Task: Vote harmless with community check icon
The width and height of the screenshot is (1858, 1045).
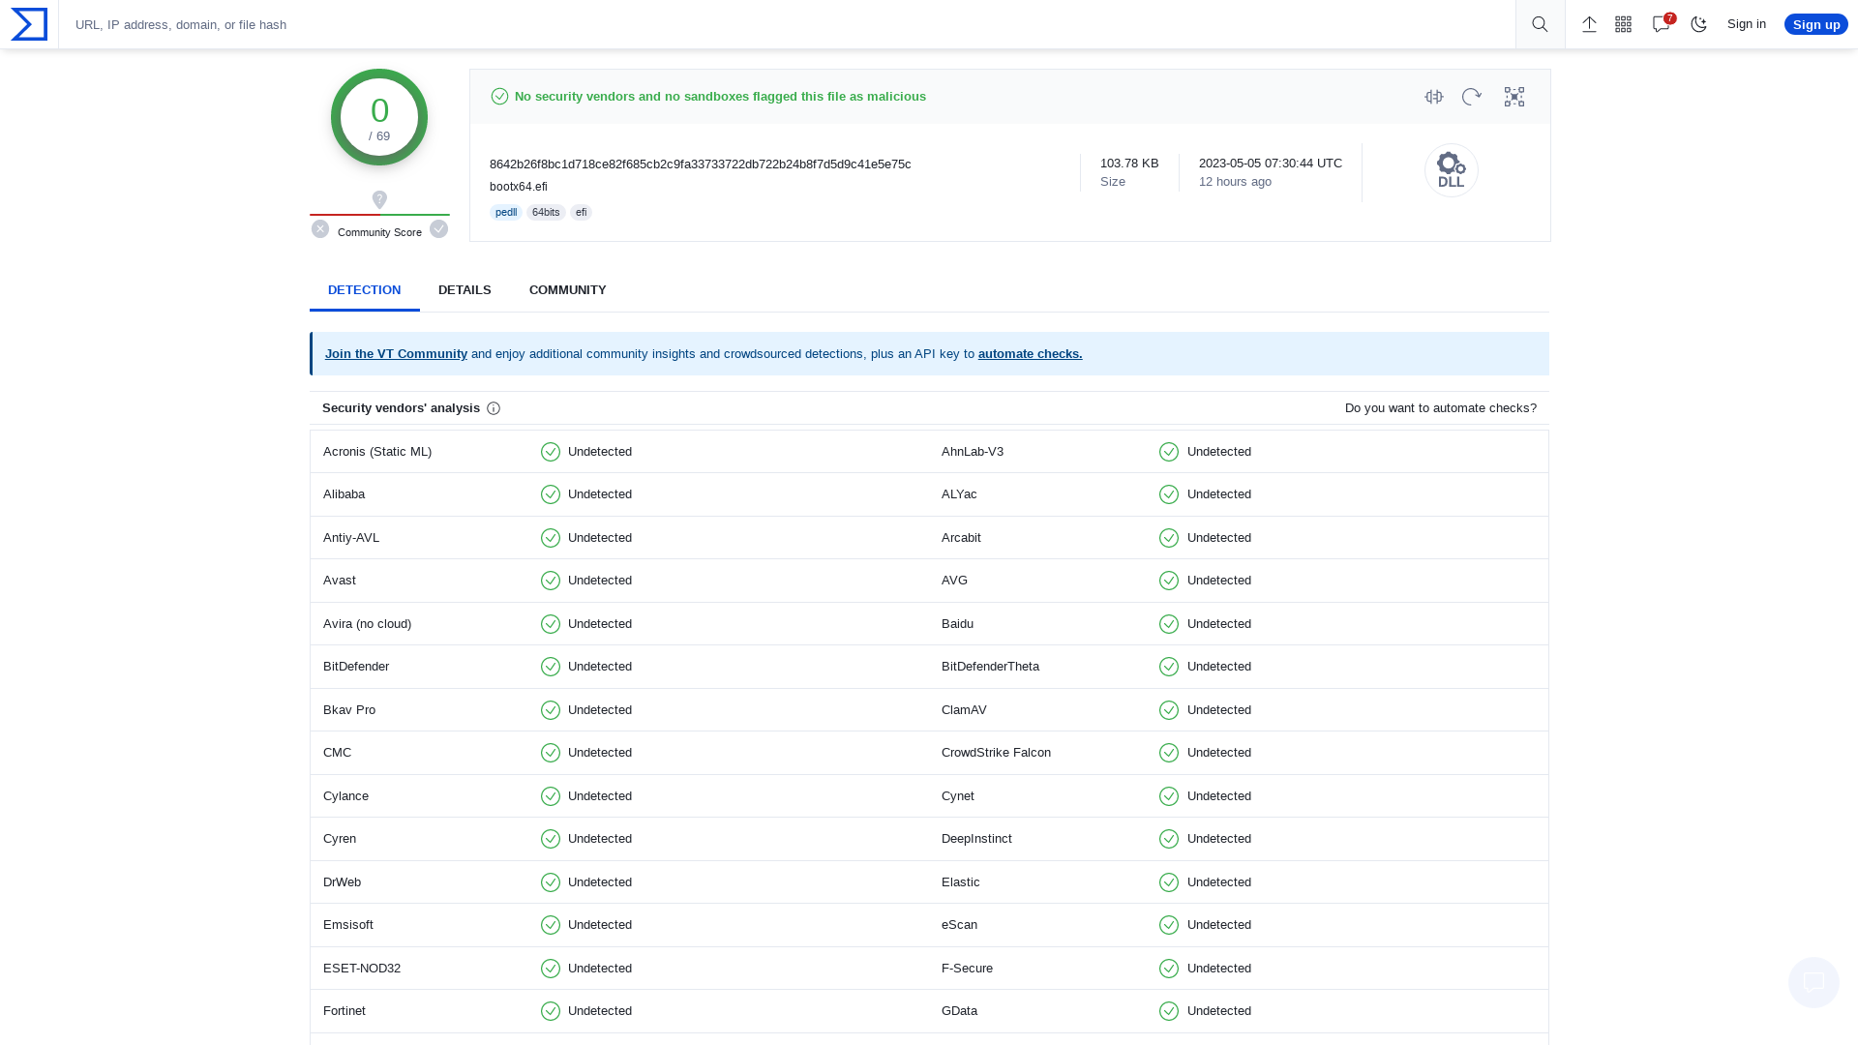Action: tap(439, 229)
